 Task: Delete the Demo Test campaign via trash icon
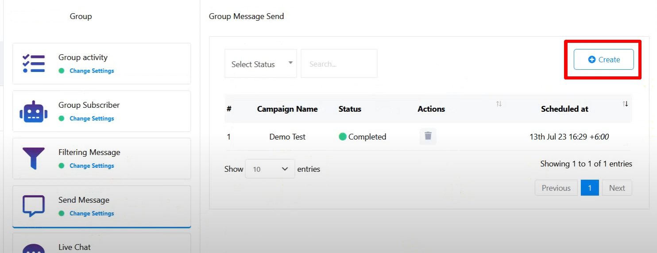pos(428,136)
